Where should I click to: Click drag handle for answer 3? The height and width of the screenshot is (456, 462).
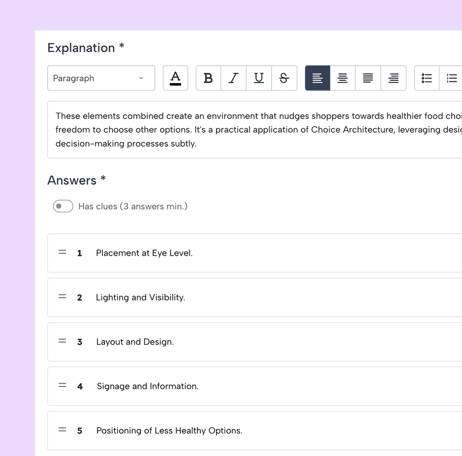(62, 341)
